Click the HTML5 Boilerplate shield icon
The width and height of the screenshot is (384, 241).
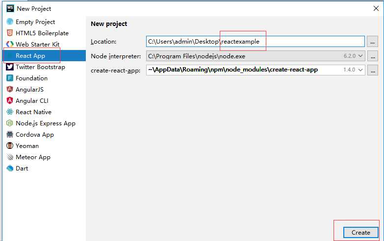click(x=10, y=33)
